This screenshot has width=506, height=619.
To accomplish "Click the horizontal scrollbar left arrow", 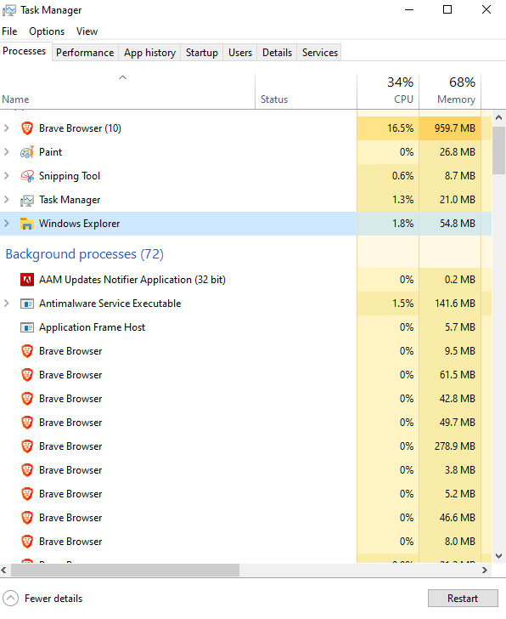I will pos(4,570).
